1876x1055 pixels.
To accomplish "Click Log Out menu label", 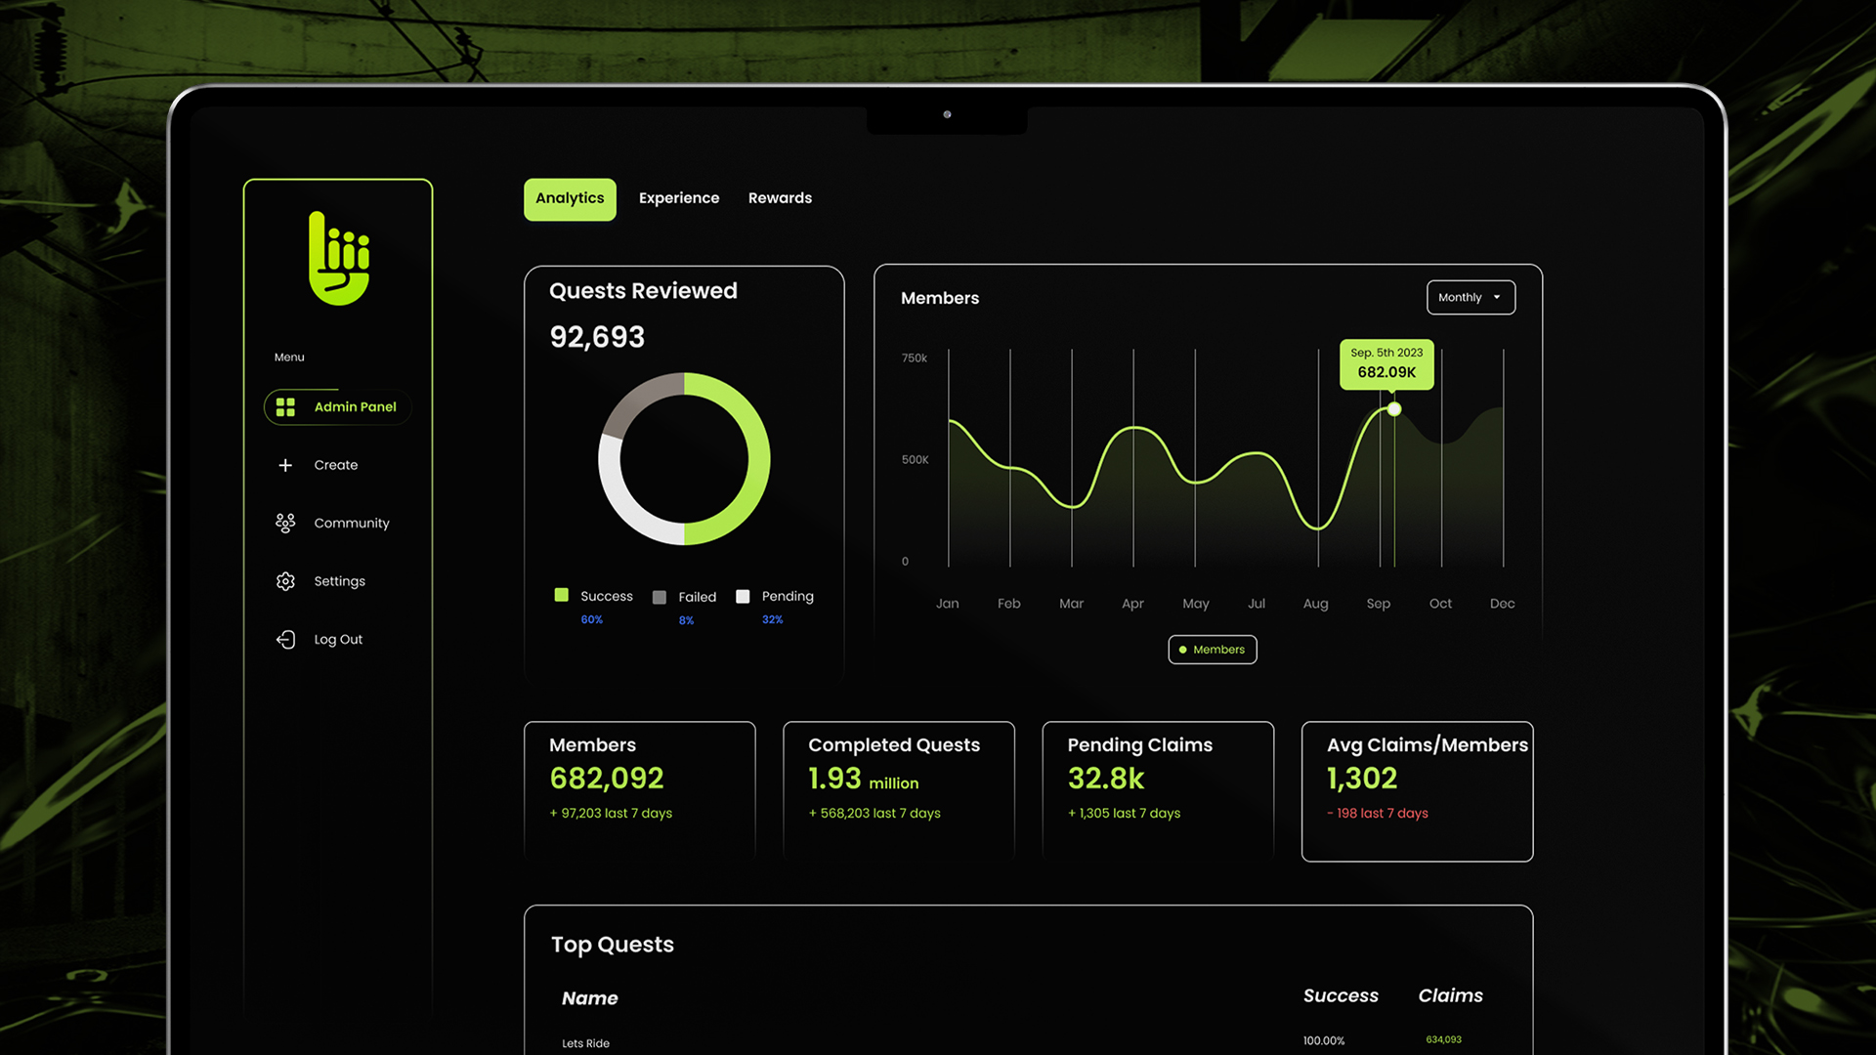I will 338,639.
